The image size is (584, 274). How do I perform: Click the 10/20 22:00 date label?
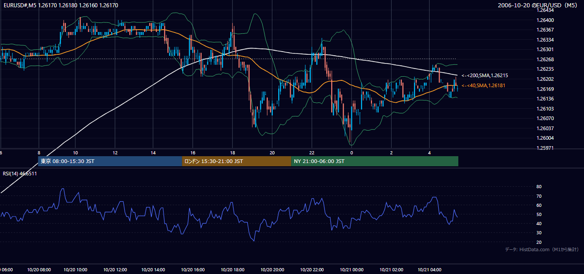[312, 270]
